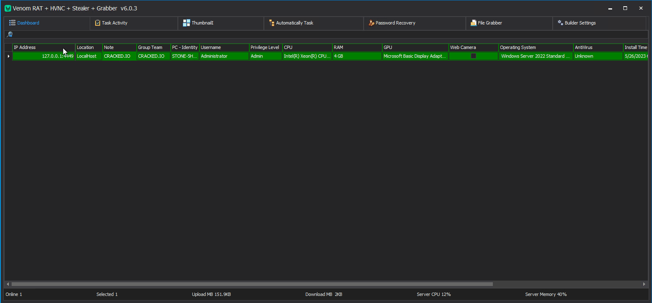Open the Builder Settings tab
Image resolution: width=652 pixels, height=303 pixels.
(x=599, y=23)
